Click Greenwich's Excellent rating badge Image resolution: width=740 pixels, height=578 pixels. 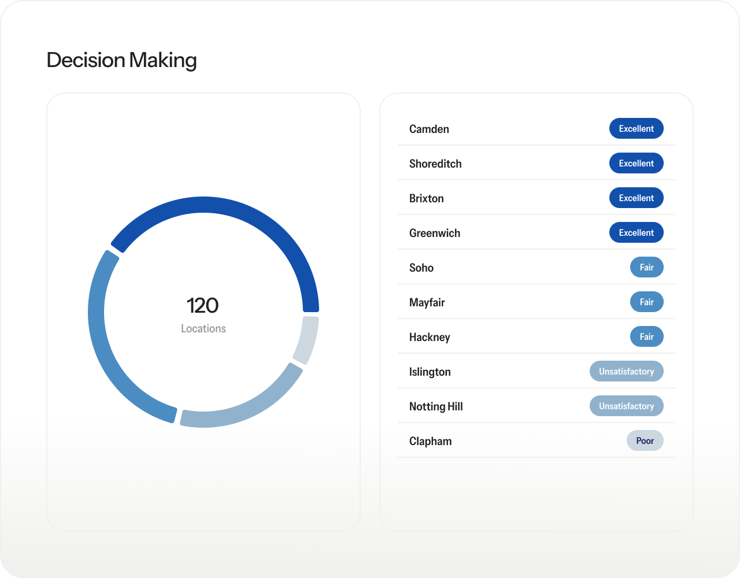tap(636, 232)
